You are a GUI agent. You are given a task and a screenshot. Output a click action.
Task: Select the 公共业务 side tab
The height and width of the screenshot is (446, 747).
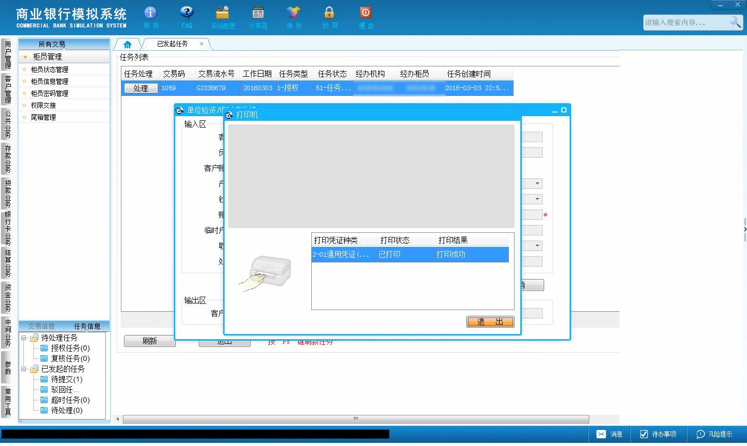point(7,124)
